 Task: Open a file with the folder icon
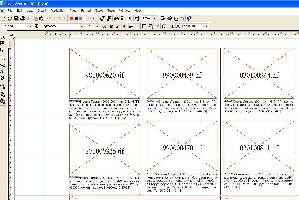[10, 19]
